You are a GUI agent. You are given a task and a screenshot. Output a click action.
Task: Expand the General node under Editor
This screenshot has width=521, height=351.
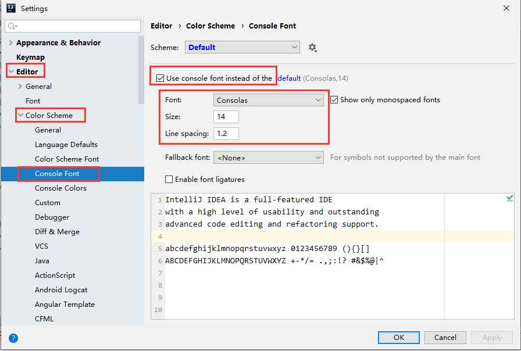pos(20,87)
